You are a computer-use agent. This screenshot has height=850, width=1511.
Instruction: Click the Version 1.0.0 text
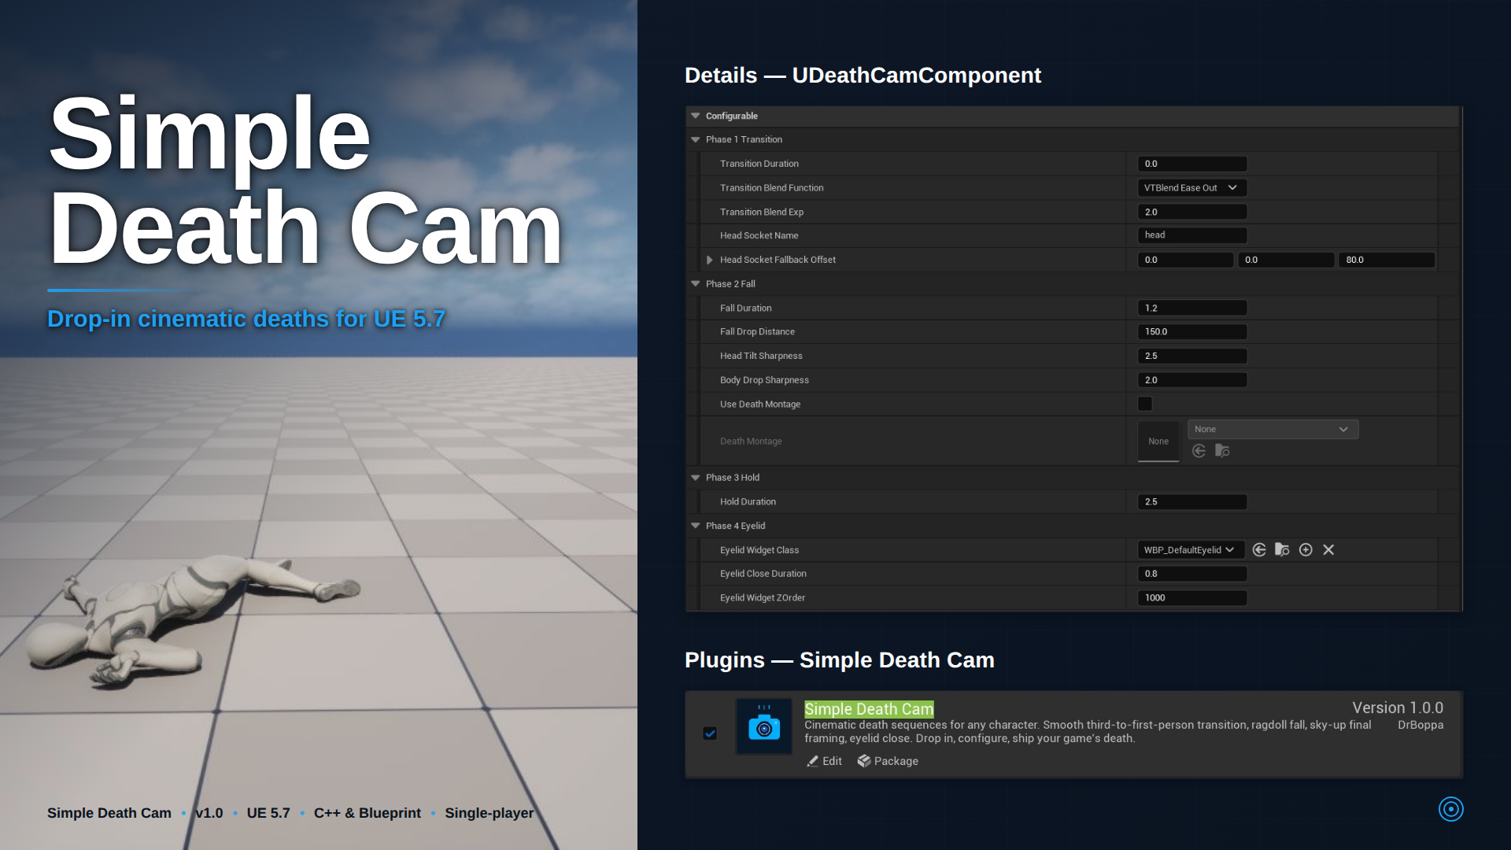(1398, 708)
